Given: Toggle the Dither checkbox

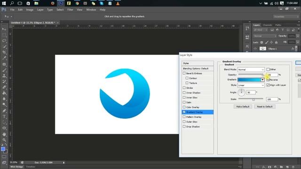Looking at the screenshot, I should (268, 69).
